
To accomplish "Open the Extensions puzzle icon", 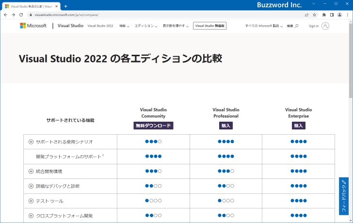I will pos(324,15).
